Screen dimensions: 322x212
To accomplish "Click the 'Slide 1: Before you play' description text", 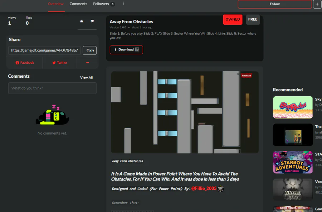I will point(183,36).
